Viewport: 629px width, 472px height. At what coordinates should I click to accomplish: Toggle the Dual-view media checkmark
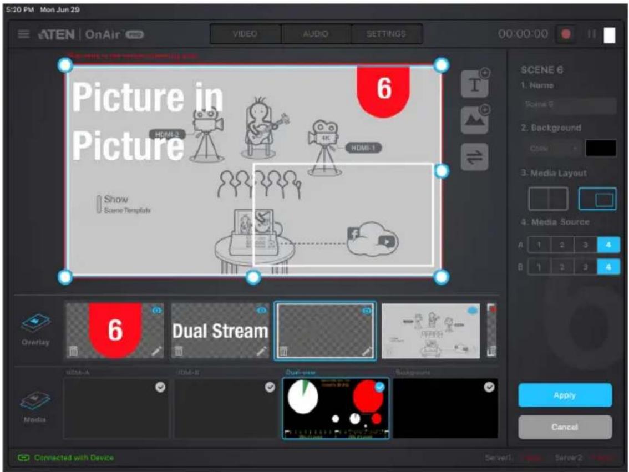click(x=379, y=387)
